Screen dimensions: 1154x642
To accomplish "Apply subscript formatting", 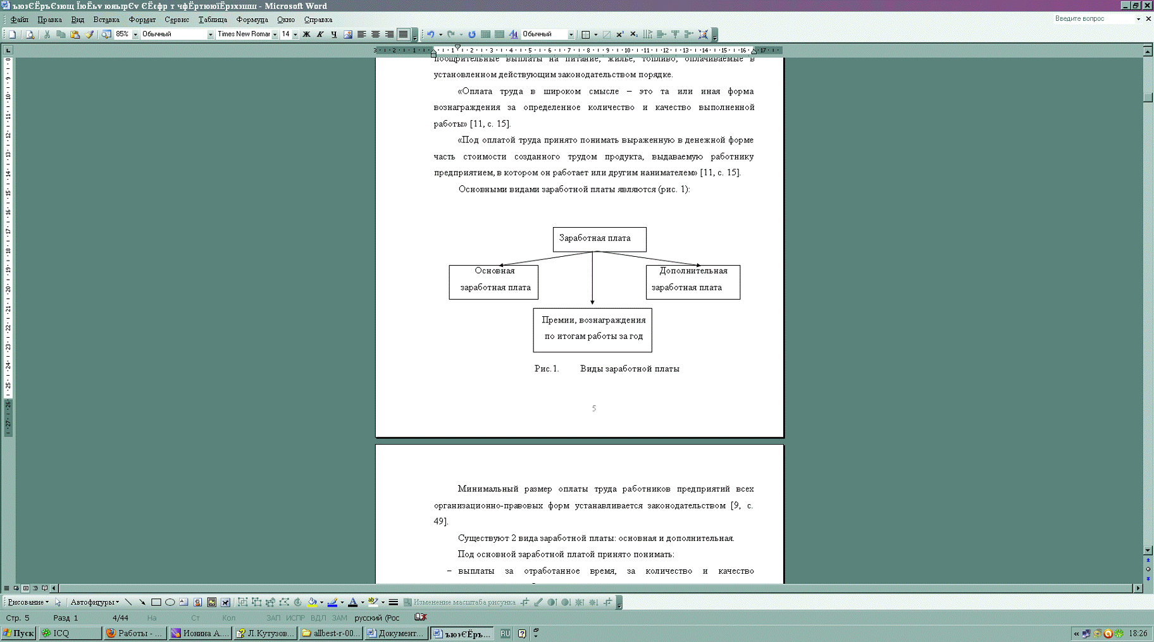I will coord(634,34).
